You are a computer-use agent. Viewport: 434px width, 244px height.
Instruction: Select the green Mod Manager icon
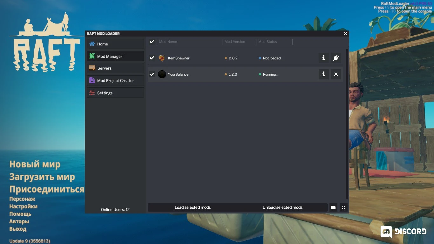(x=92, y=56)
